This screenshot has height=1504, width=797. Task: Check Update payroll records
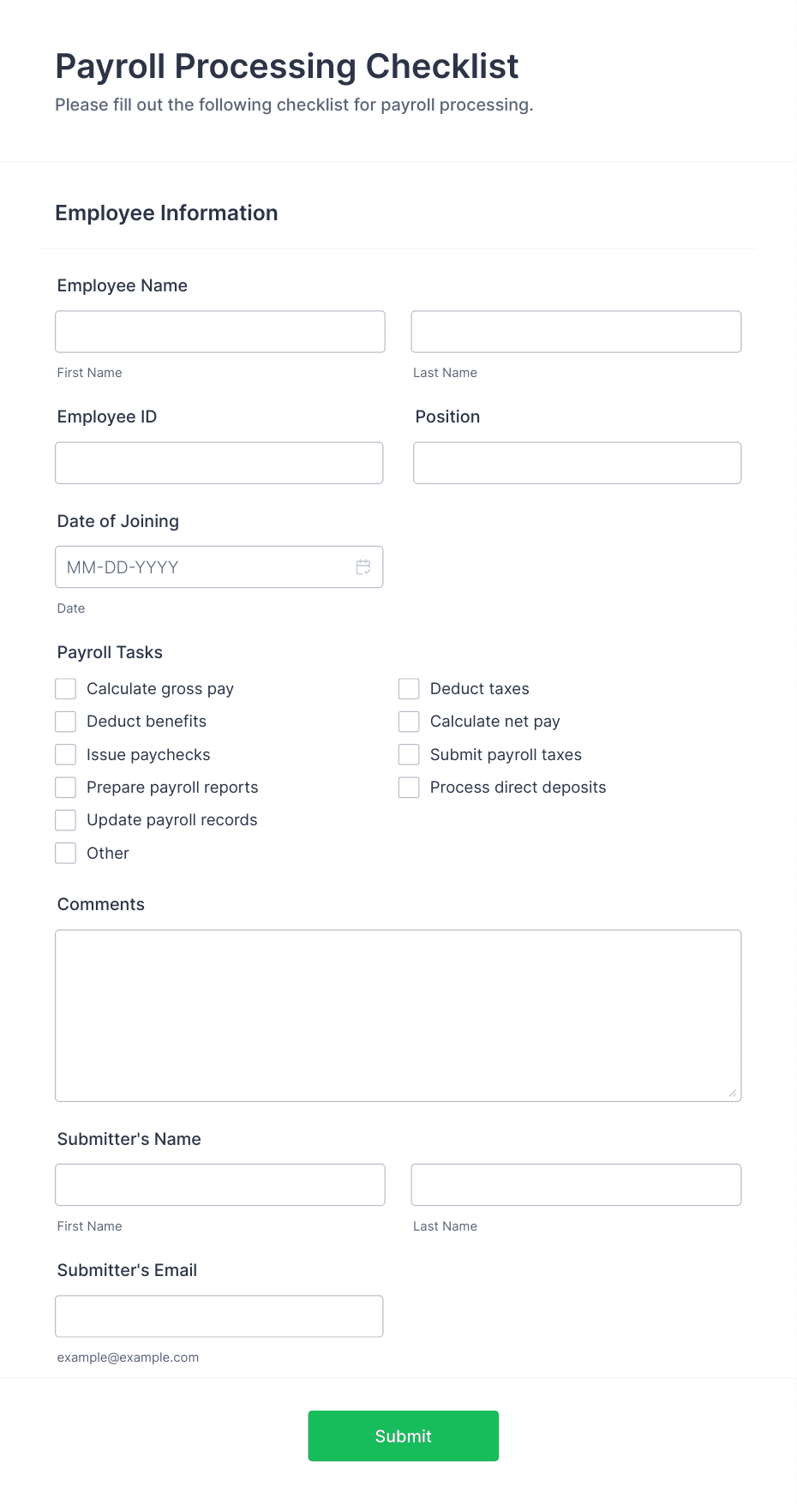pyautogui.click(x=65, y=819)
